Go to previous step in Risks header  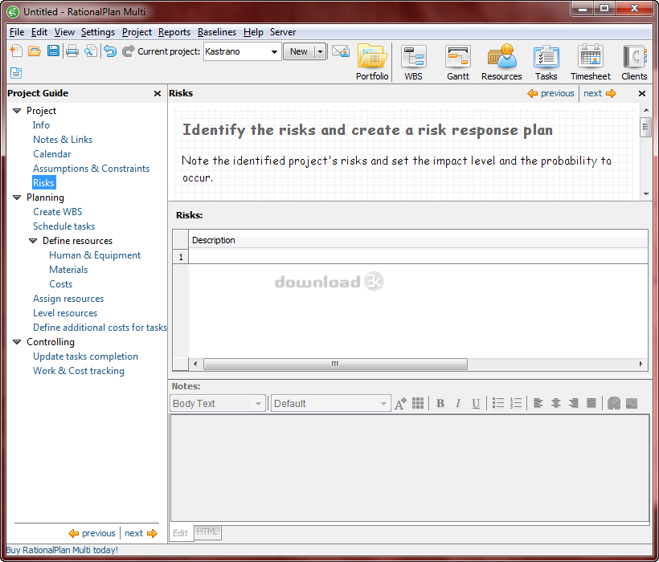click(x=551, y=93)
